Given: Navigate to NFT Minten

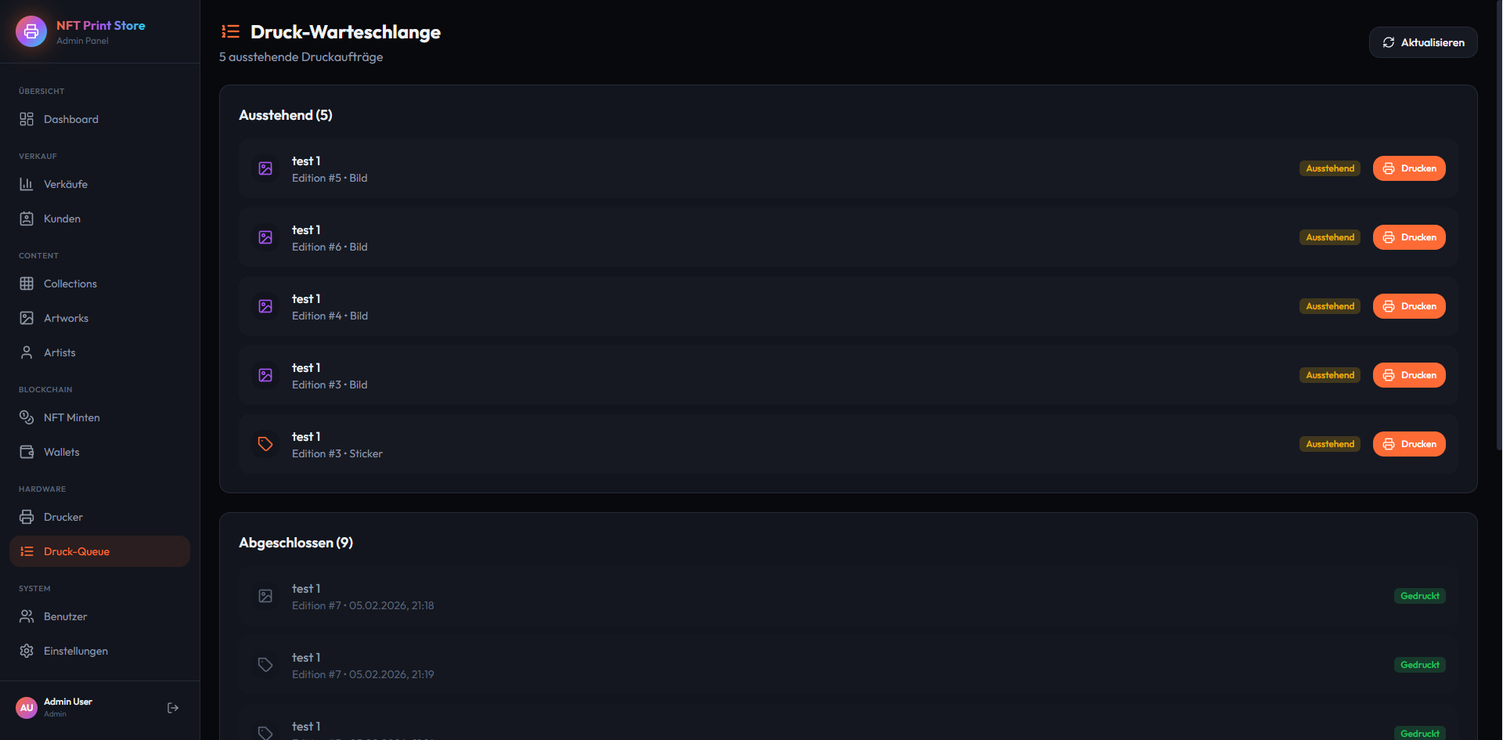Looking at the screenshot, I should pyautogui.click(x=72, y=417).
